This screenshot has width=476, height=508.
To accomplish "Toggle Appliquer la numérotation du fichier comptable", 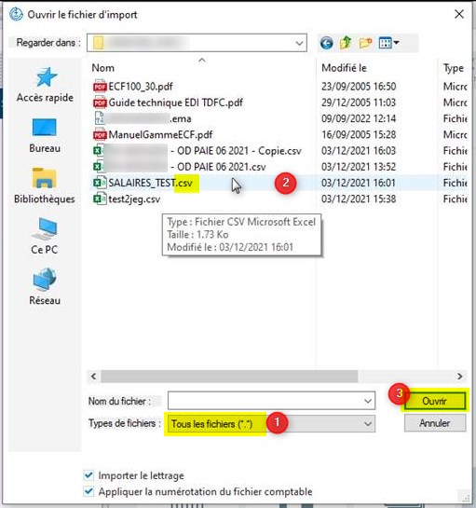I will click(x=88, y=491).
